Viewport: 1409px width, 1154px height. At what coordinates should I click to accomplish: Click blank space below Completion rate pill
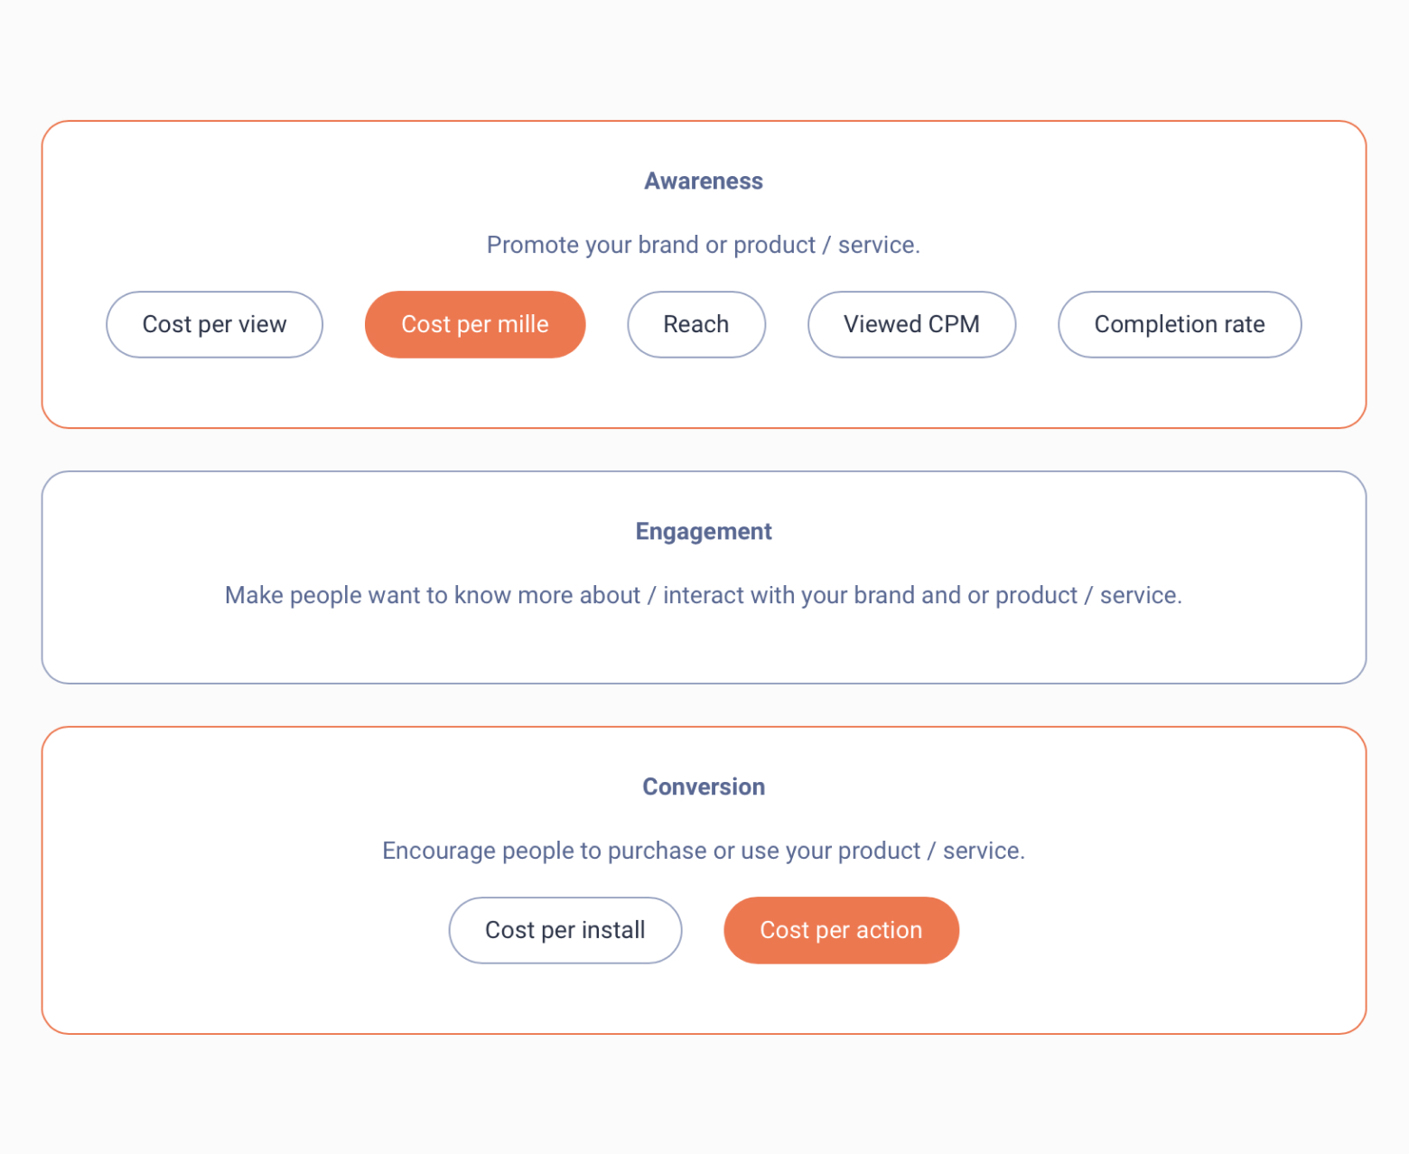pyautogui.click(x=1180, y=393)
